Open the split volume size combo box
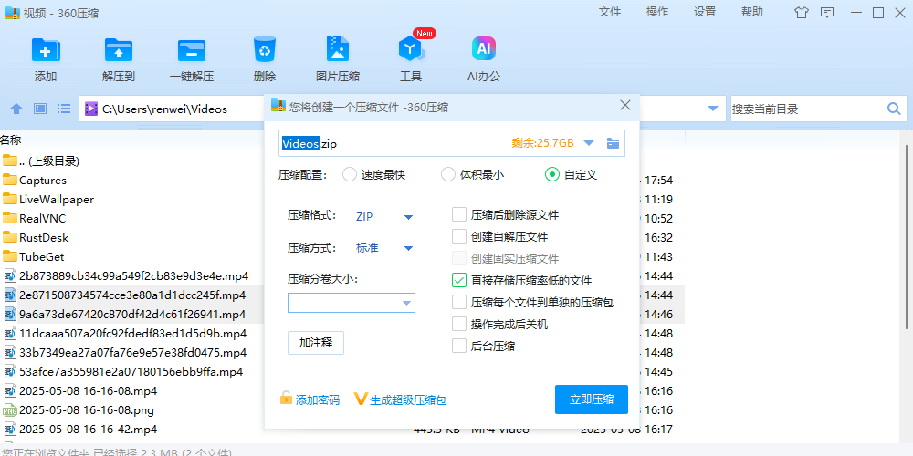 tap(406, 303)
